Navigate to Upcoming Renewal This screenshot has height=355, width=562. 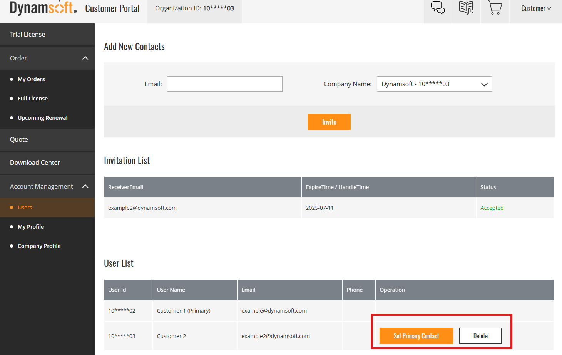(x=42, y=117)
